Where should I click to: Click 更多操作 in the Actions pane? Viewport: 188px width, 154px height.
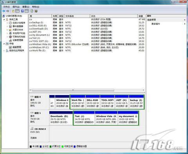coord(155,24)
